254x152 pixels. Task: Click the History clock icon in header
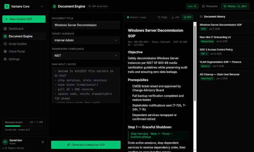tap(225, 6)
